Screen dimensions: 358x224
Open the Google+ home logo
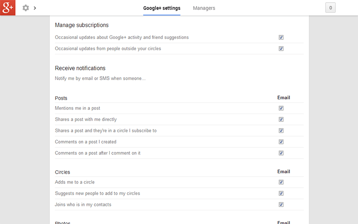(8, 8)
